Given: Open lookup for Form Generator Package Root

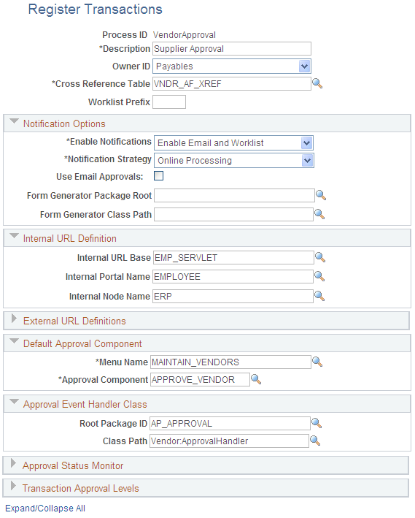Looking at the screenshot, I should point(321,195).
